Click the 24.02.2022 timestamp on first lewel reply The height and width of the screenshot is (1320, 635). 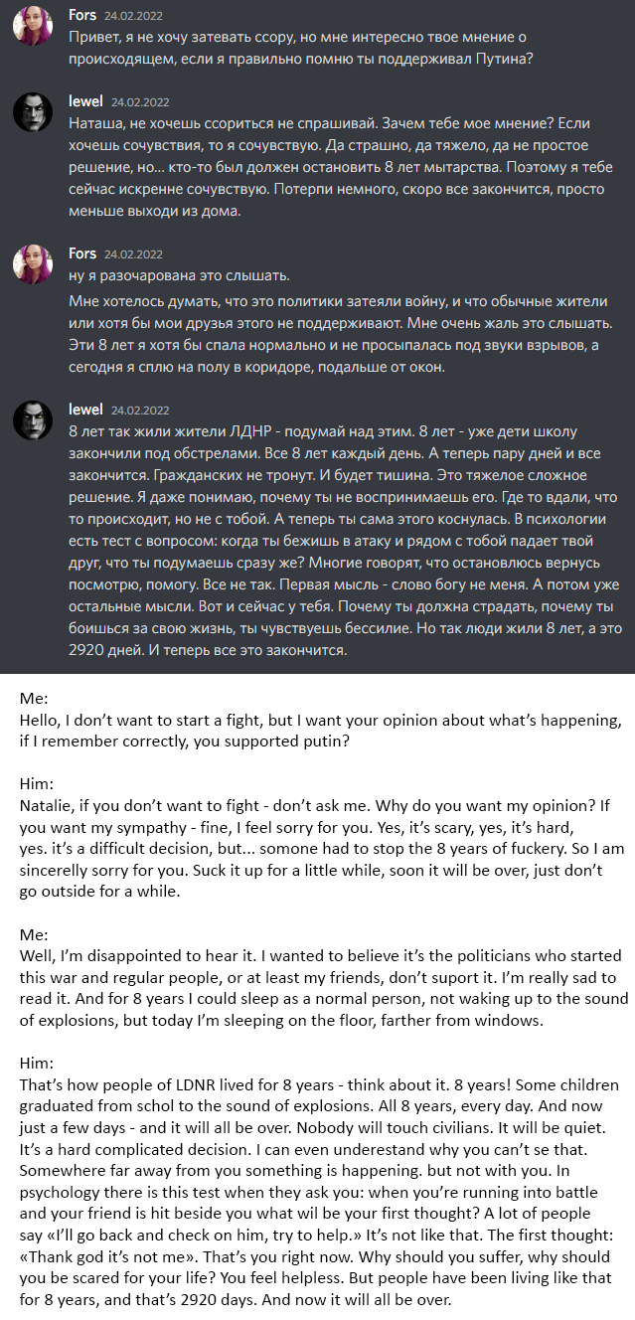coord(140,102)
